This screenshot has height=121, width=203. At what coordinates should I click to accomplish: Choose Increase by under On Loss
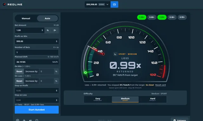point(31,81)
